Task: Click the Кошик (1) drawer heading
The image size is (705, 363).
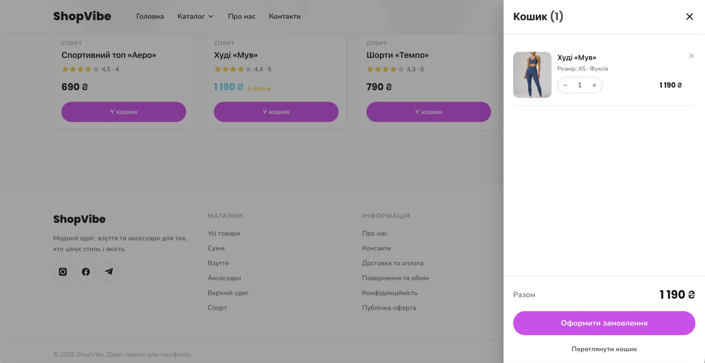Action: click(538, 17)
